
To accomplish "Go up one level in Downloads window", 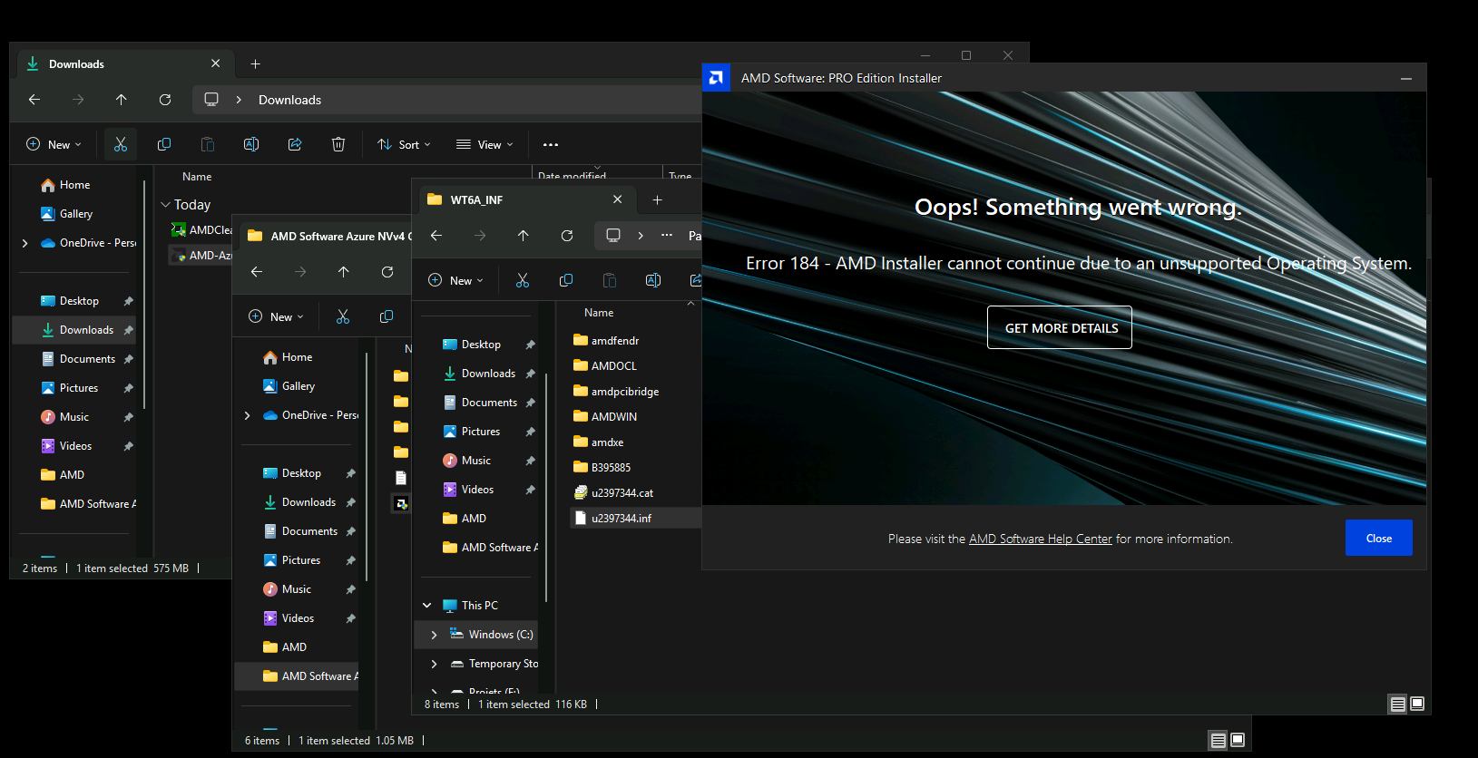I will pos(122,100).
